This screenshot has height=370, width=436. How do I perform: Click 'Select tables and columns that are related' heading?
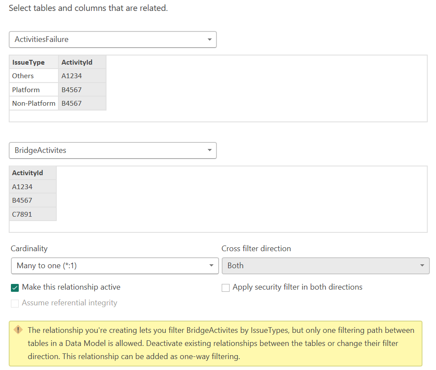(x=89, y=8)
